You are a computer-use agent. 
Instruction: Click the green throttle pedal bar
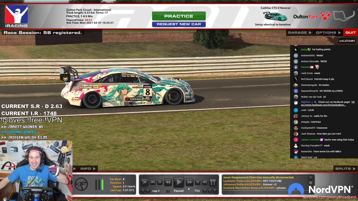pyautogui.click(x=102, y=185)
